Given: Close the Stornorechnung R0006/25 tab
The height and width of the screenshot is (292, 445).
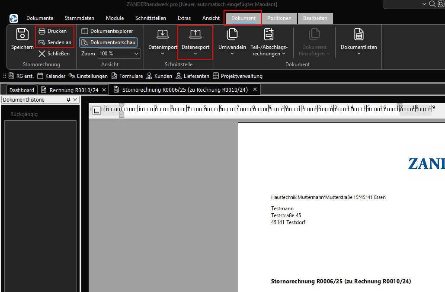Looking at the screenshot, I should (x=255, y=90).
